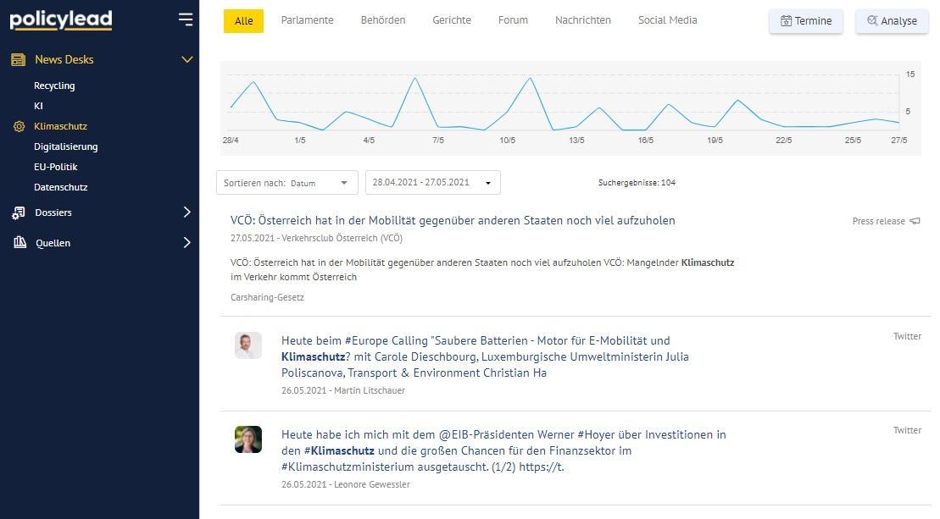Image resolution: width=940 pixels, height=519 pixels.
Task: Select the Digitalisierung news desk
Action: point(65,146)
